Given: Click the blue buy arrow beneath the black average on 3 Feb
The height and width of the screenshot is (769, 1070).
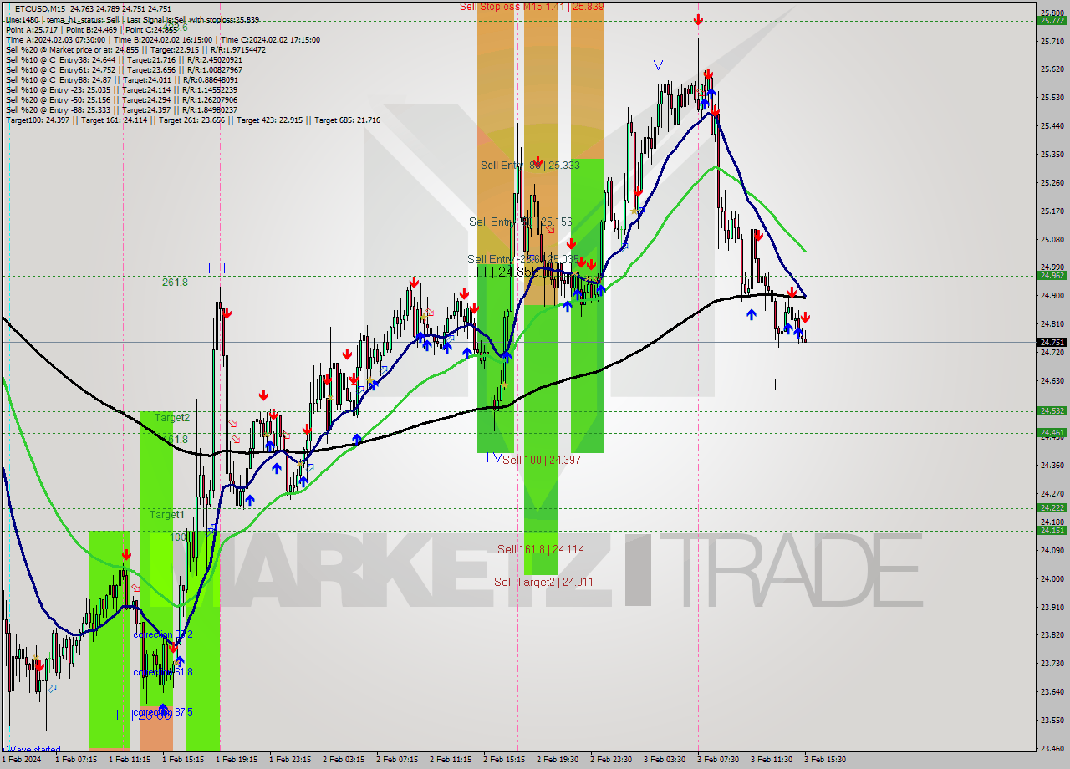Looking at the screenshot, I should coord(752,314).
